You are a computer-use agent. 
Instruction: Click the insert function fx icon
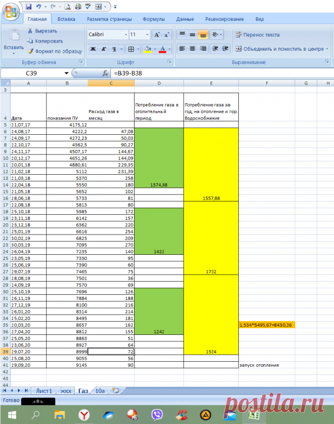[x=105, y=73]
